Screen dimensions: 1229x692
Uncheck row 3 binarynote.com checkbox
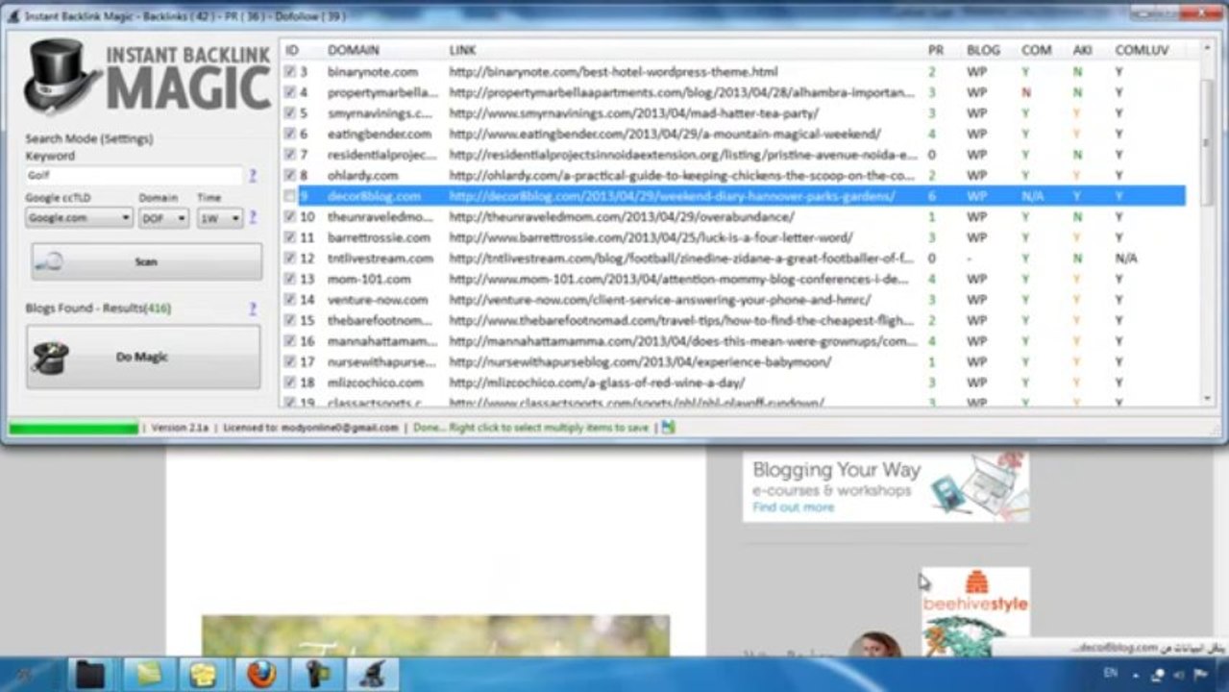pos(290,72)
